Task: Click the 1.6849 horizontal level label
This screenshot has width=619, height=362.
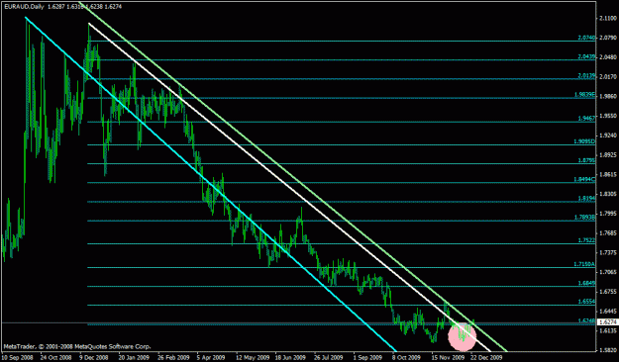Action: (x=586, y=283)
